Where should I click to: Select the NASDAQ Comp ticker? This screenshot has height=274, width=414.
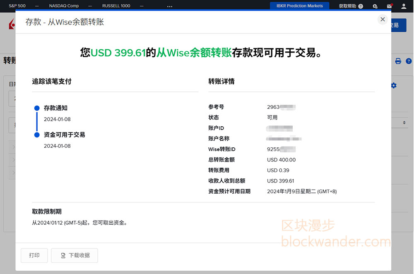pos(64,6)
